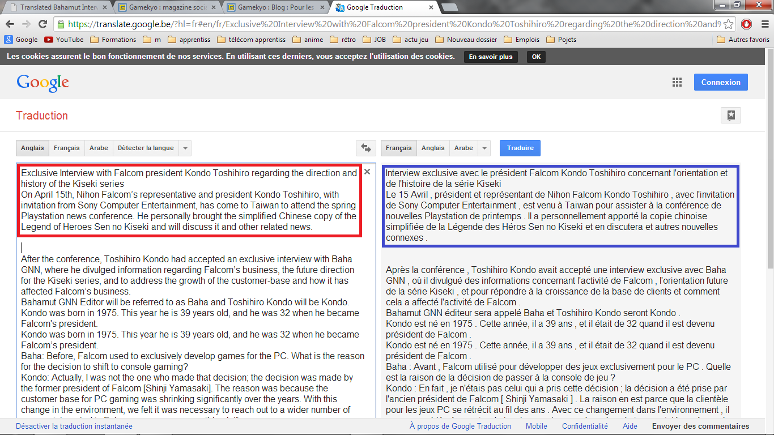The height and width of the screenshot is (435, 774).
Task: Click inside the source text area
Action: click(195, 291)
